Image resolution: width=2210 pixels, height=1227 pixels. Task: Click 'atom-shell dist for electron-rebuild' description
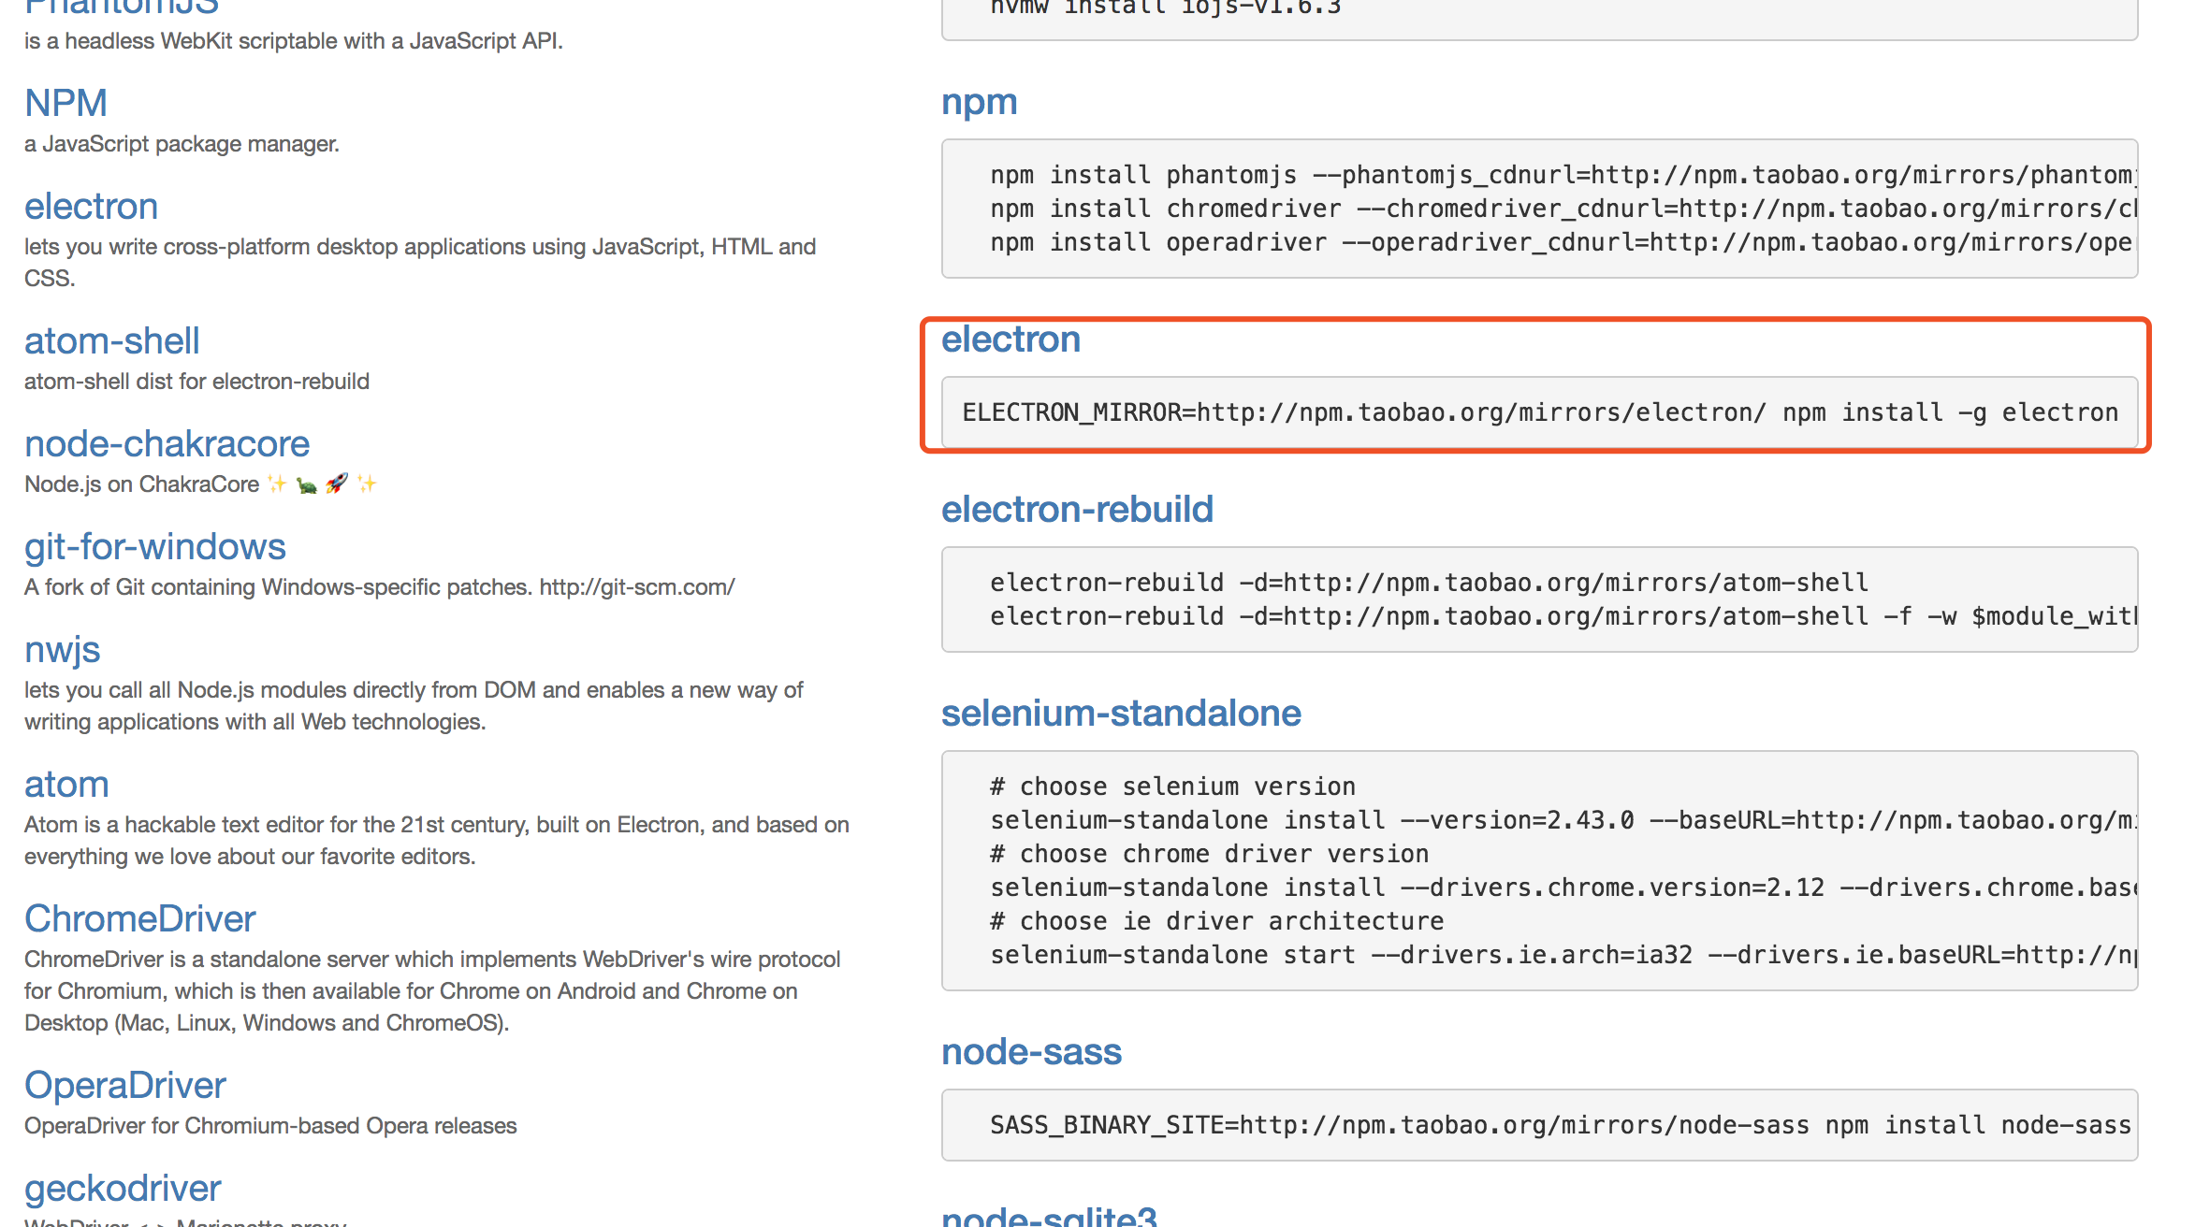(x=196, y=382)
